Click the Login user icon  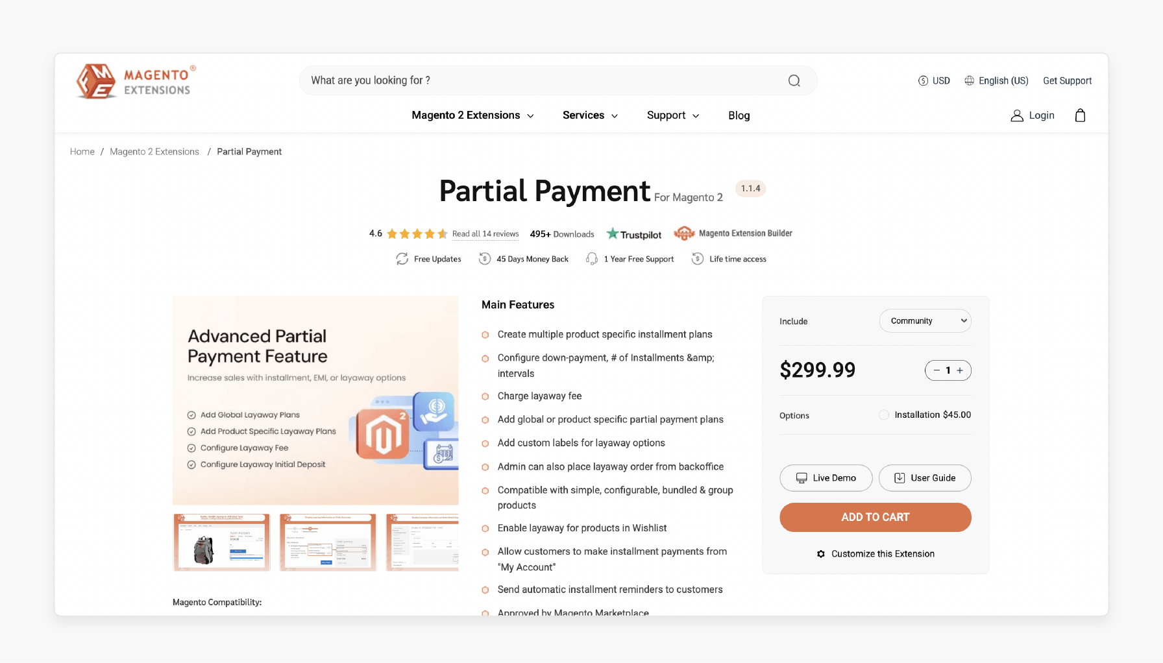1017,115
